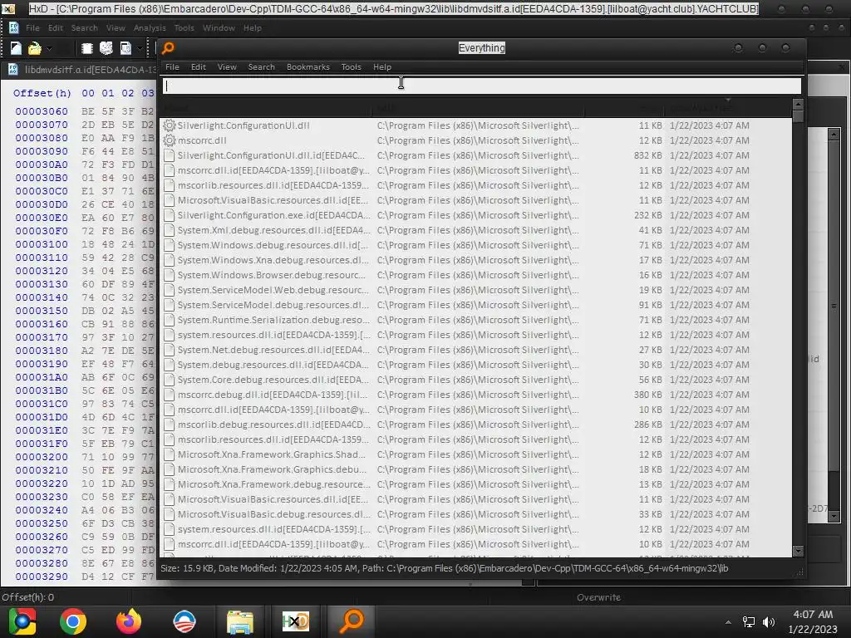Select System.Windows.Xna.debug.resources row

pos(476,260)
